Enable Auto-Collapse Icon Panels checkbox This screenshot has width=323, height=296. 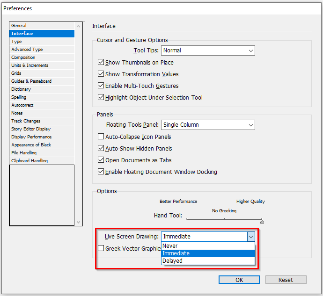pos(101,137)
